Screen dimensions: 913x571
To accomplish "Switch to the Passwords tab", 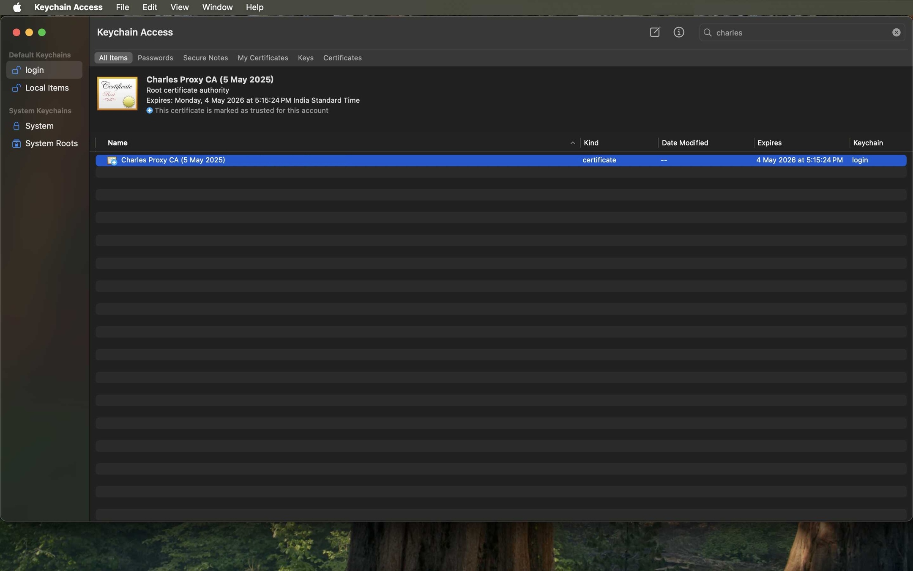I will (x=155, y=58).
